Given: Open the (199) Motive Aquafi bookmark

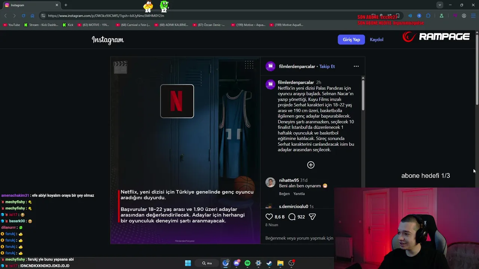Looking at the screenshot, I should click(286, 25).
